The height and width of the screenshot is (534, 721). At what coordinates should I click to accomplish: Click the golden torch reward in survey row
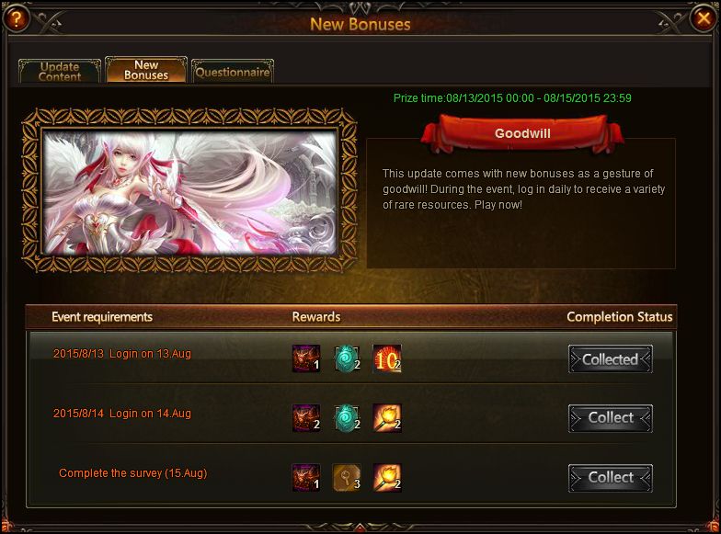pyautogui.click(x=387, y=478)
